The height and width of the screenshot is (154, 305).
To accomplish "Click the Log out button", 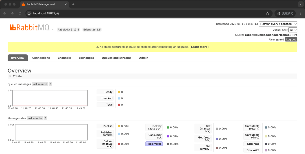I will (291, 39).
